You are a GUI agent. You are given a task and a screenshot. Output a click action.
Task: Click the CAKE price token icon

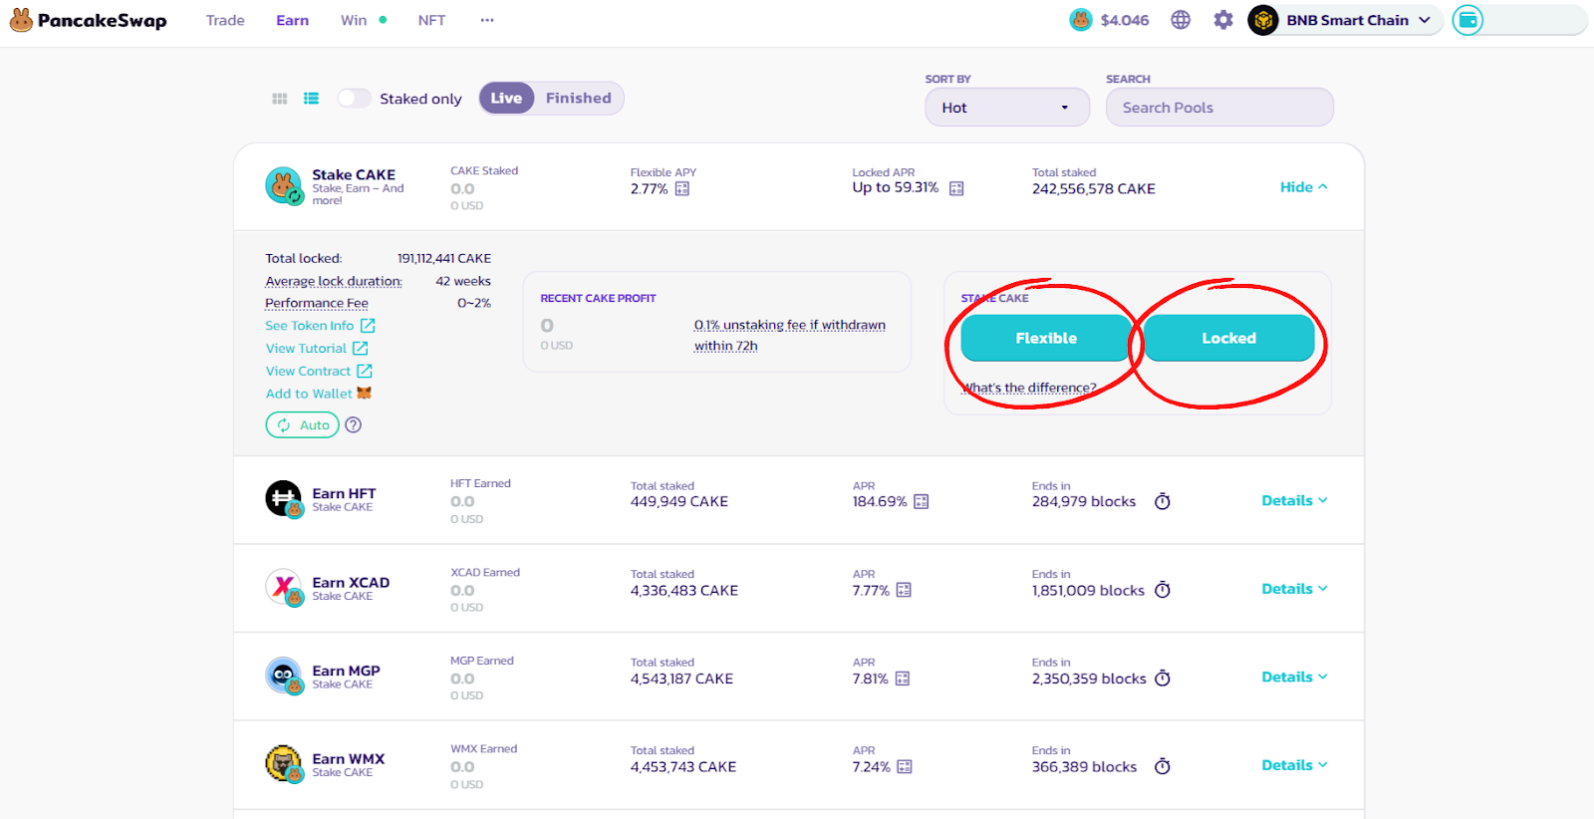[1081, 20]
